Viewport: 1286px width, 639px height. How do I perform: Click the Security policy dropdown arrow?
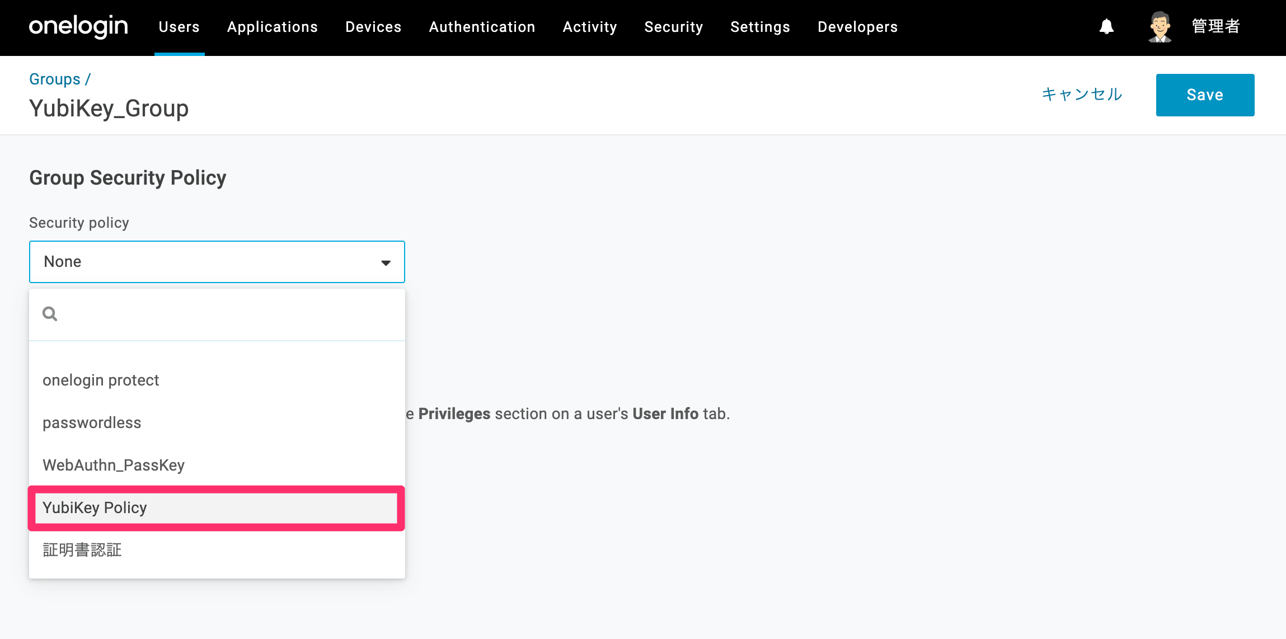pos(386,263)
